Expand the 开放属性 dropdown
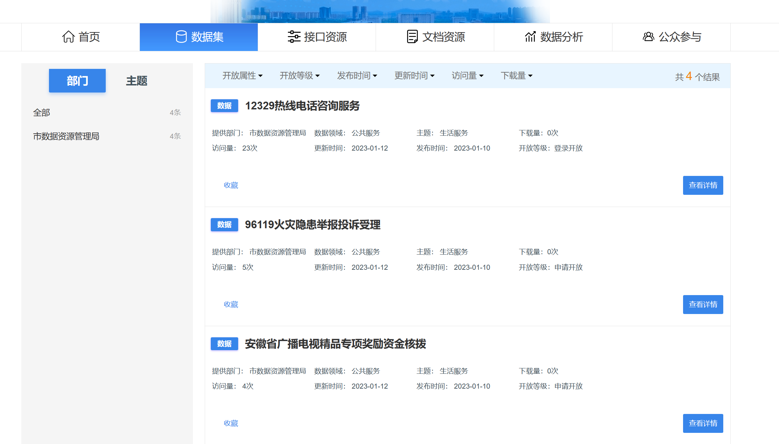The width and height of the screenshot is (779, 444). tap(243, 76)
